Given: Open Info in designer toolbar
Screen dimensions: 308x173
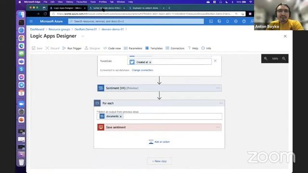Looking at the screenshot, I should pyautogui.click(x=206, y=48).
